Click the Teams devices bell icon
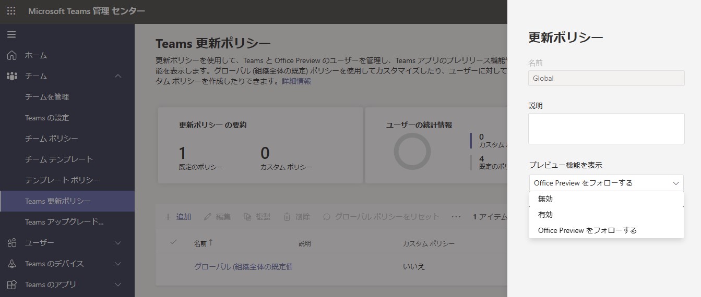The image size is (701, 297). tap(12, 264)
